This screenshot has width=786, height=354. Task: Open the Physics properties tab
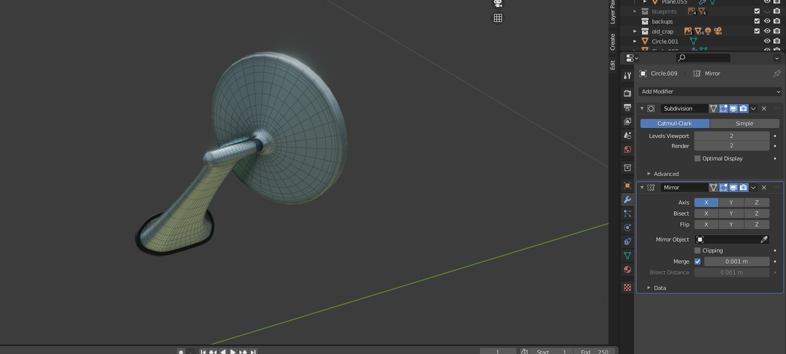point(627,227)
